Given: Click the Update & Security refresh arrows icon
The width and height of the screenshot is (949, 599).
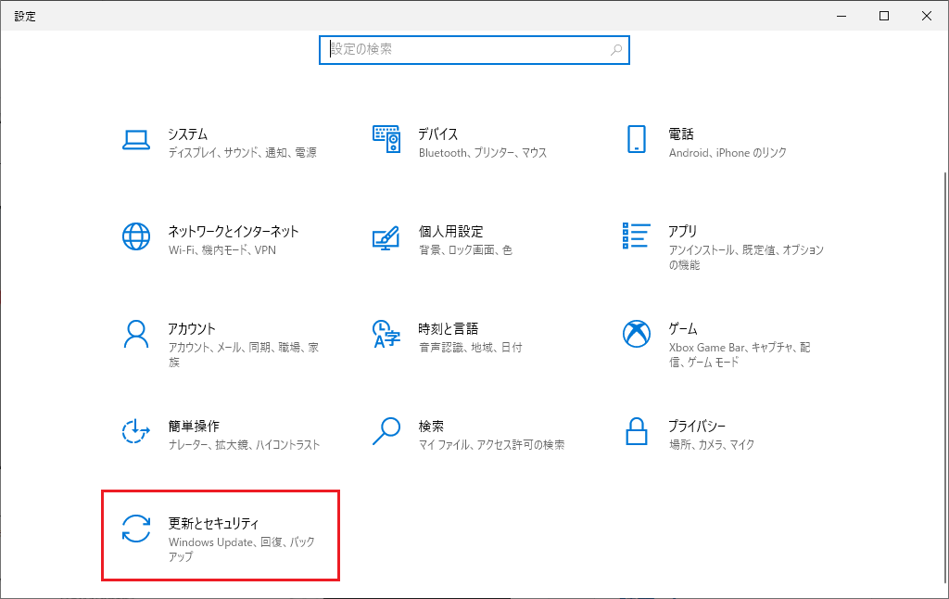Looking at the screenshot, I should (x=136, y=529).
